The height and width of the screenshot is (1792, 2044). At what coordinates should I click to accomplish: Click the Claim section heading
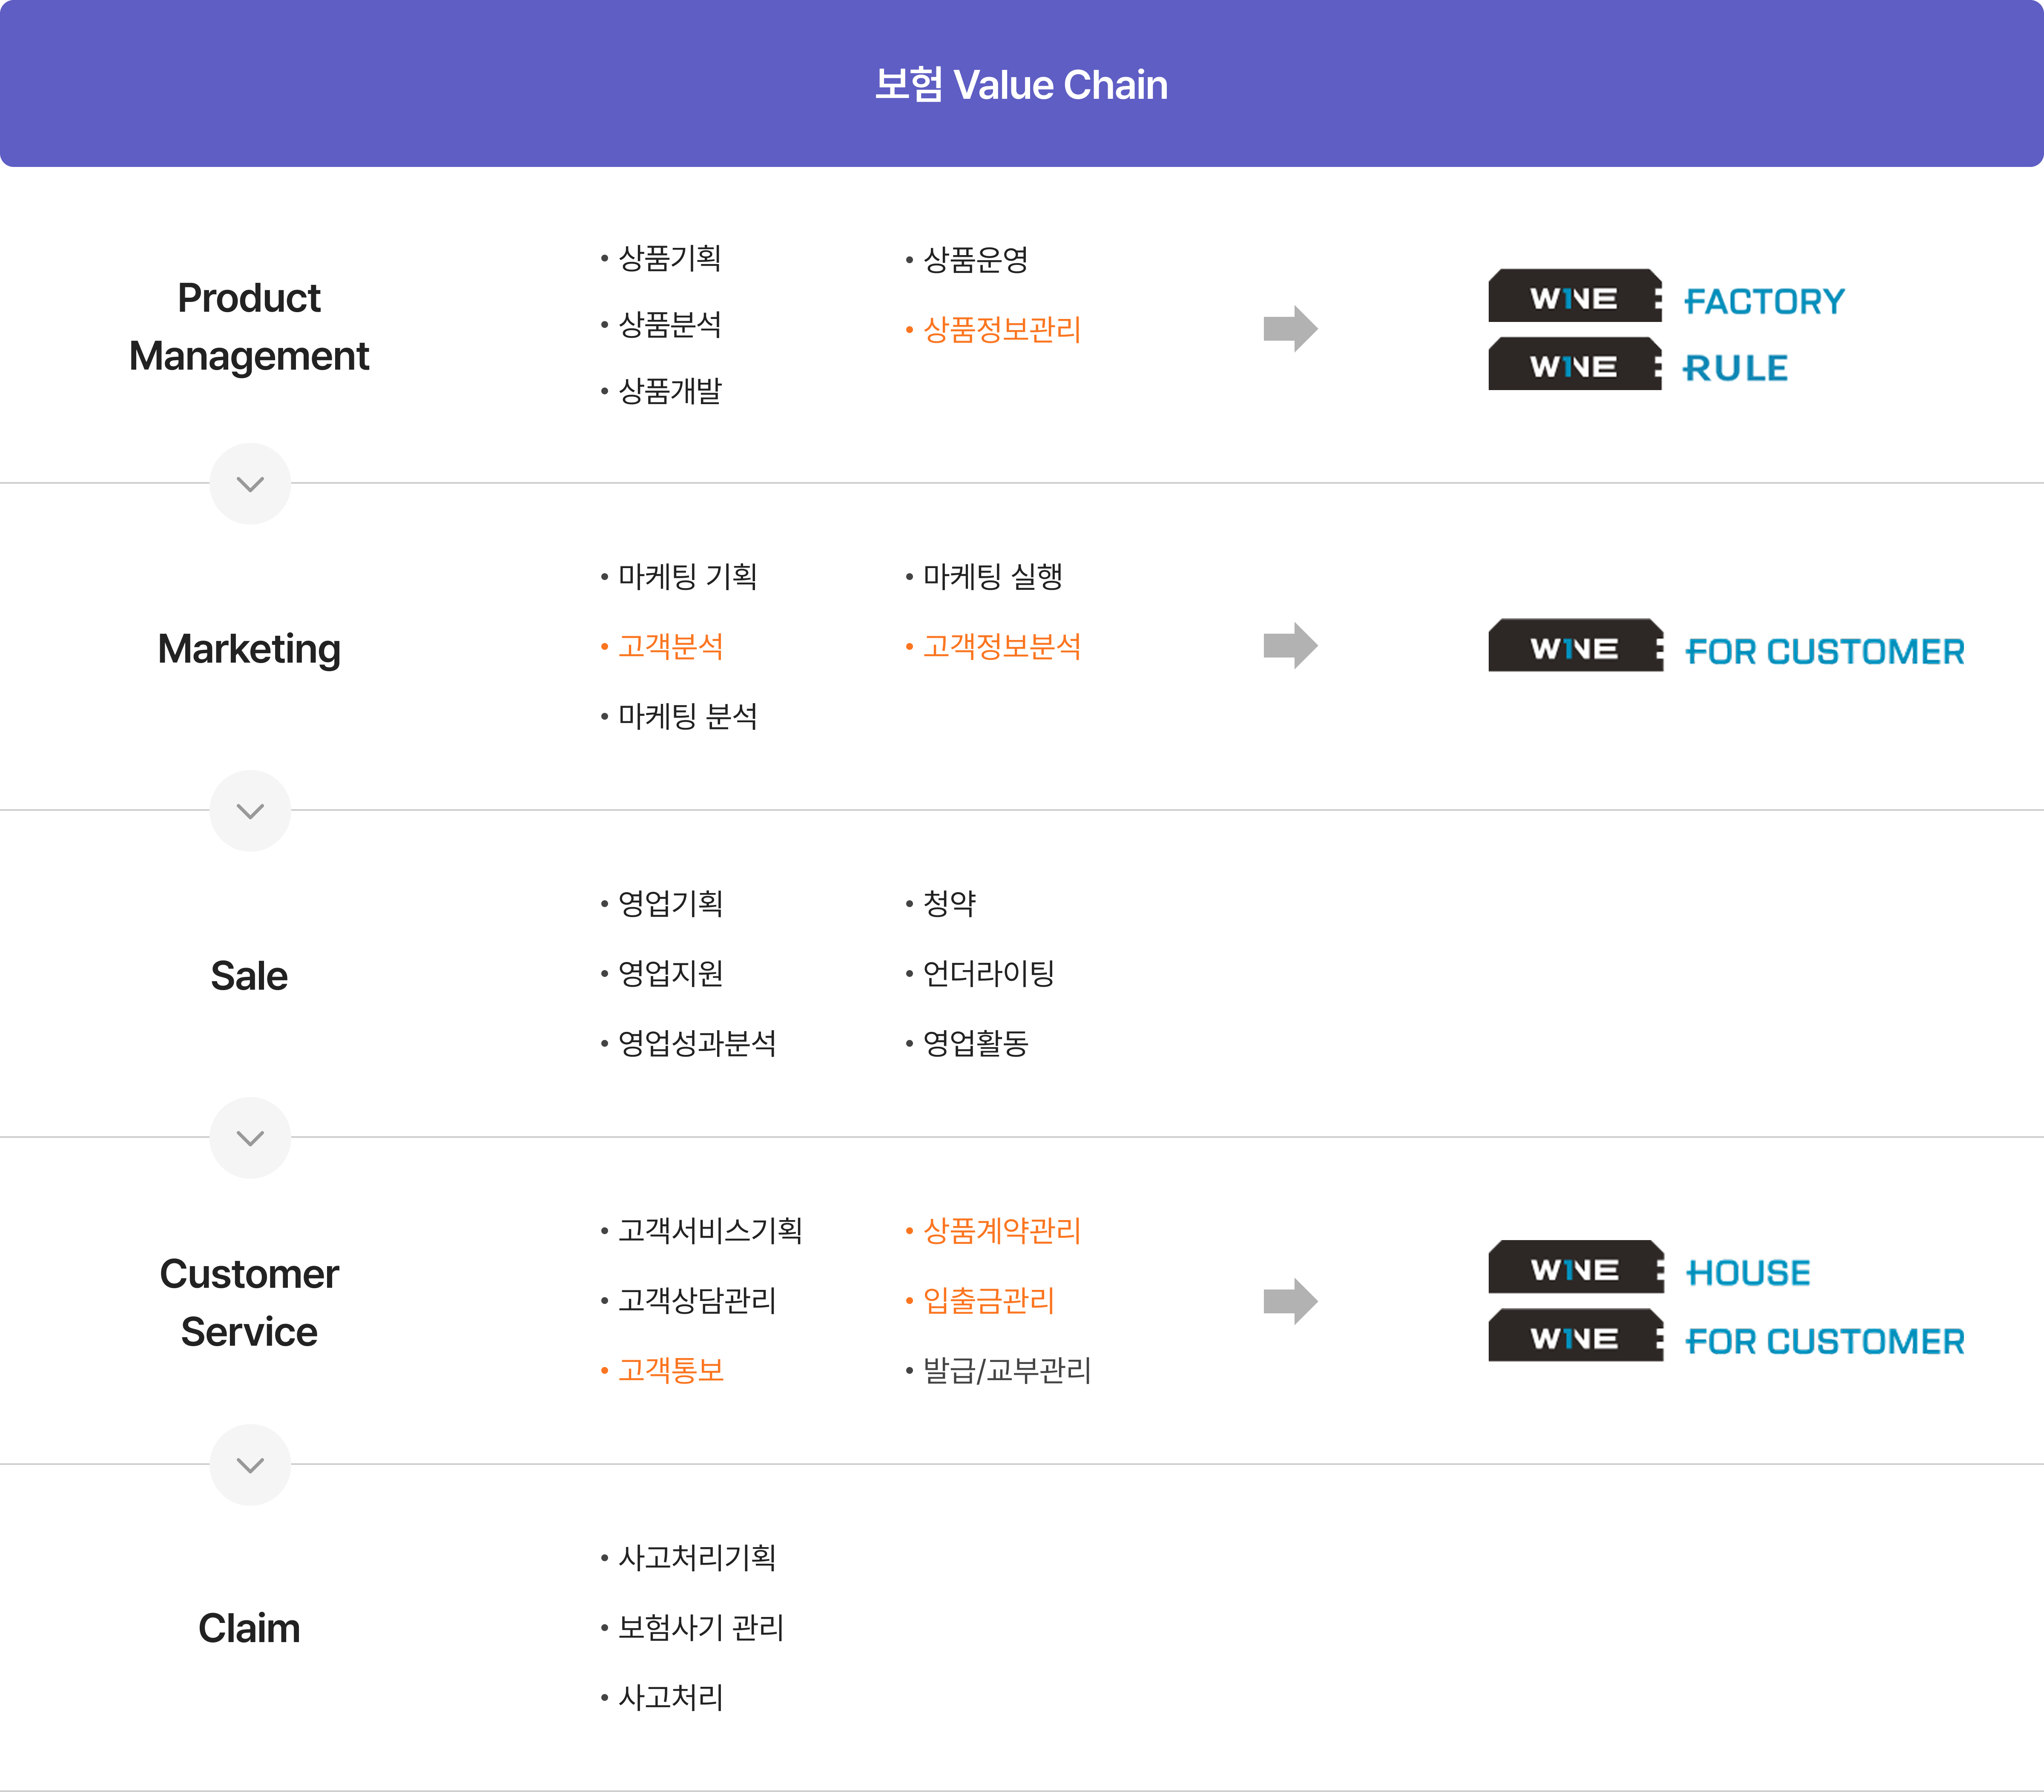click(249, 1628)
